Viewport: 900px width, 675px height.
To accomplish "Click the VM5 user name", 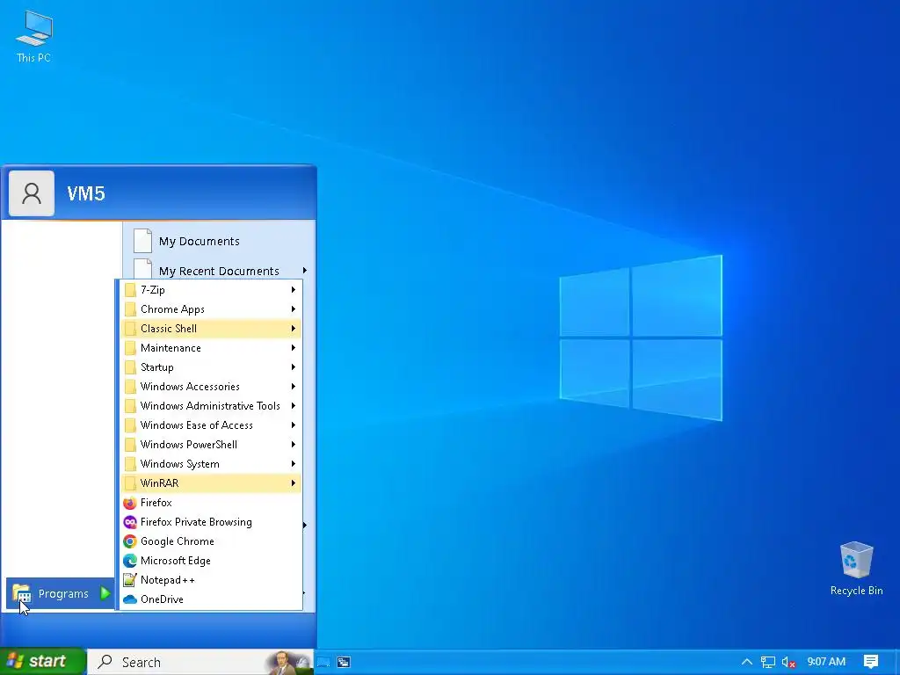I will click(x=86, y=193).
